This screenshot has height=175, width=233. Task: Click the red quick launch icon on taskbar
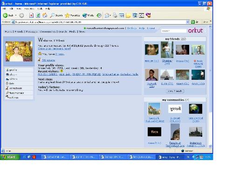pos(34,157)
